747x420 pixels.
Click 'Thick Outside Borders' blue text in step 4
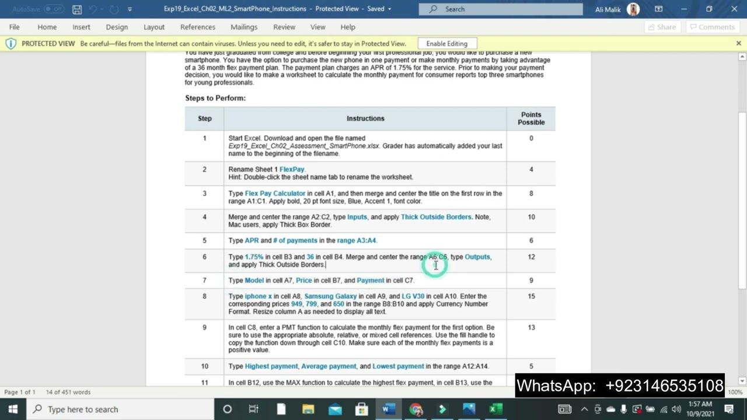pos(436,217)
